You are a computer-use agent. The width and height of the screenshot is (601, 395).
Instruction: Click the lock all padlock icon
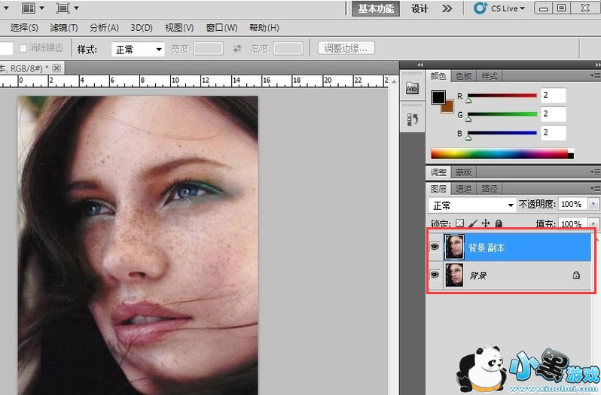click(x=498, y=223)
